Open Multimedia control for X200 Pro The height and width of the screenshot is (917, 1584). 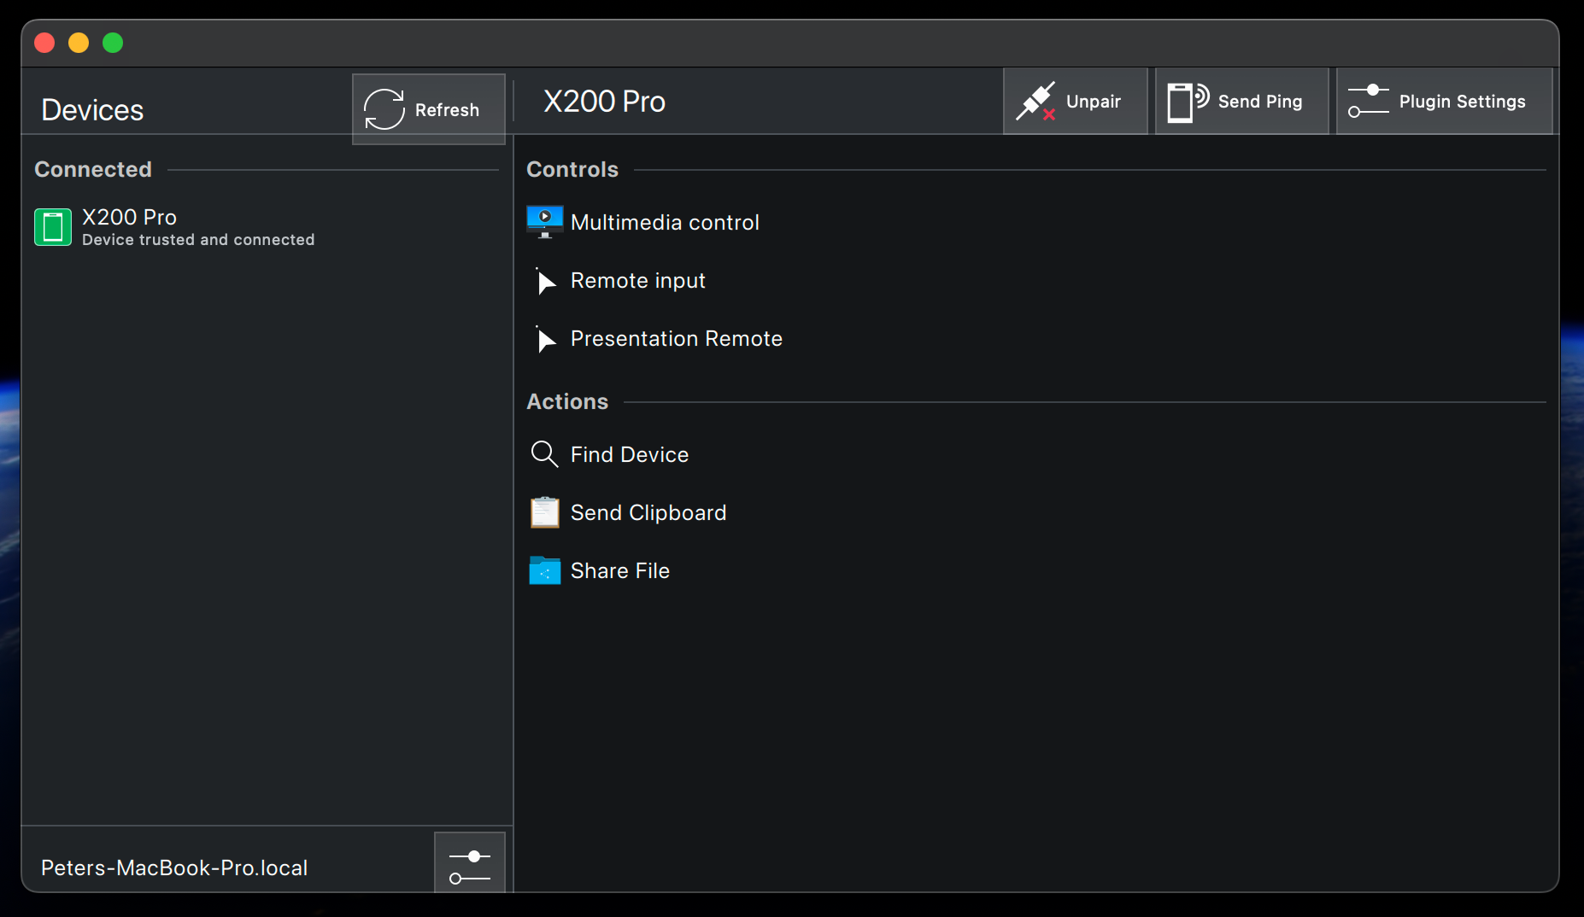(x=665, y=222)
